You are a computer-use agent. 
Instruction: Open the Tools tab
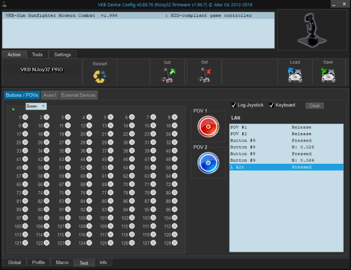37,55
